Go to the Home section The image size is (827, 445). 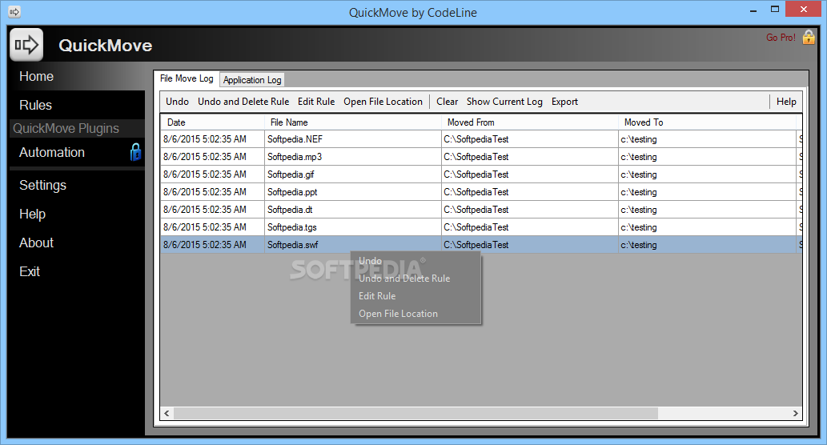(x=36, y=77)
